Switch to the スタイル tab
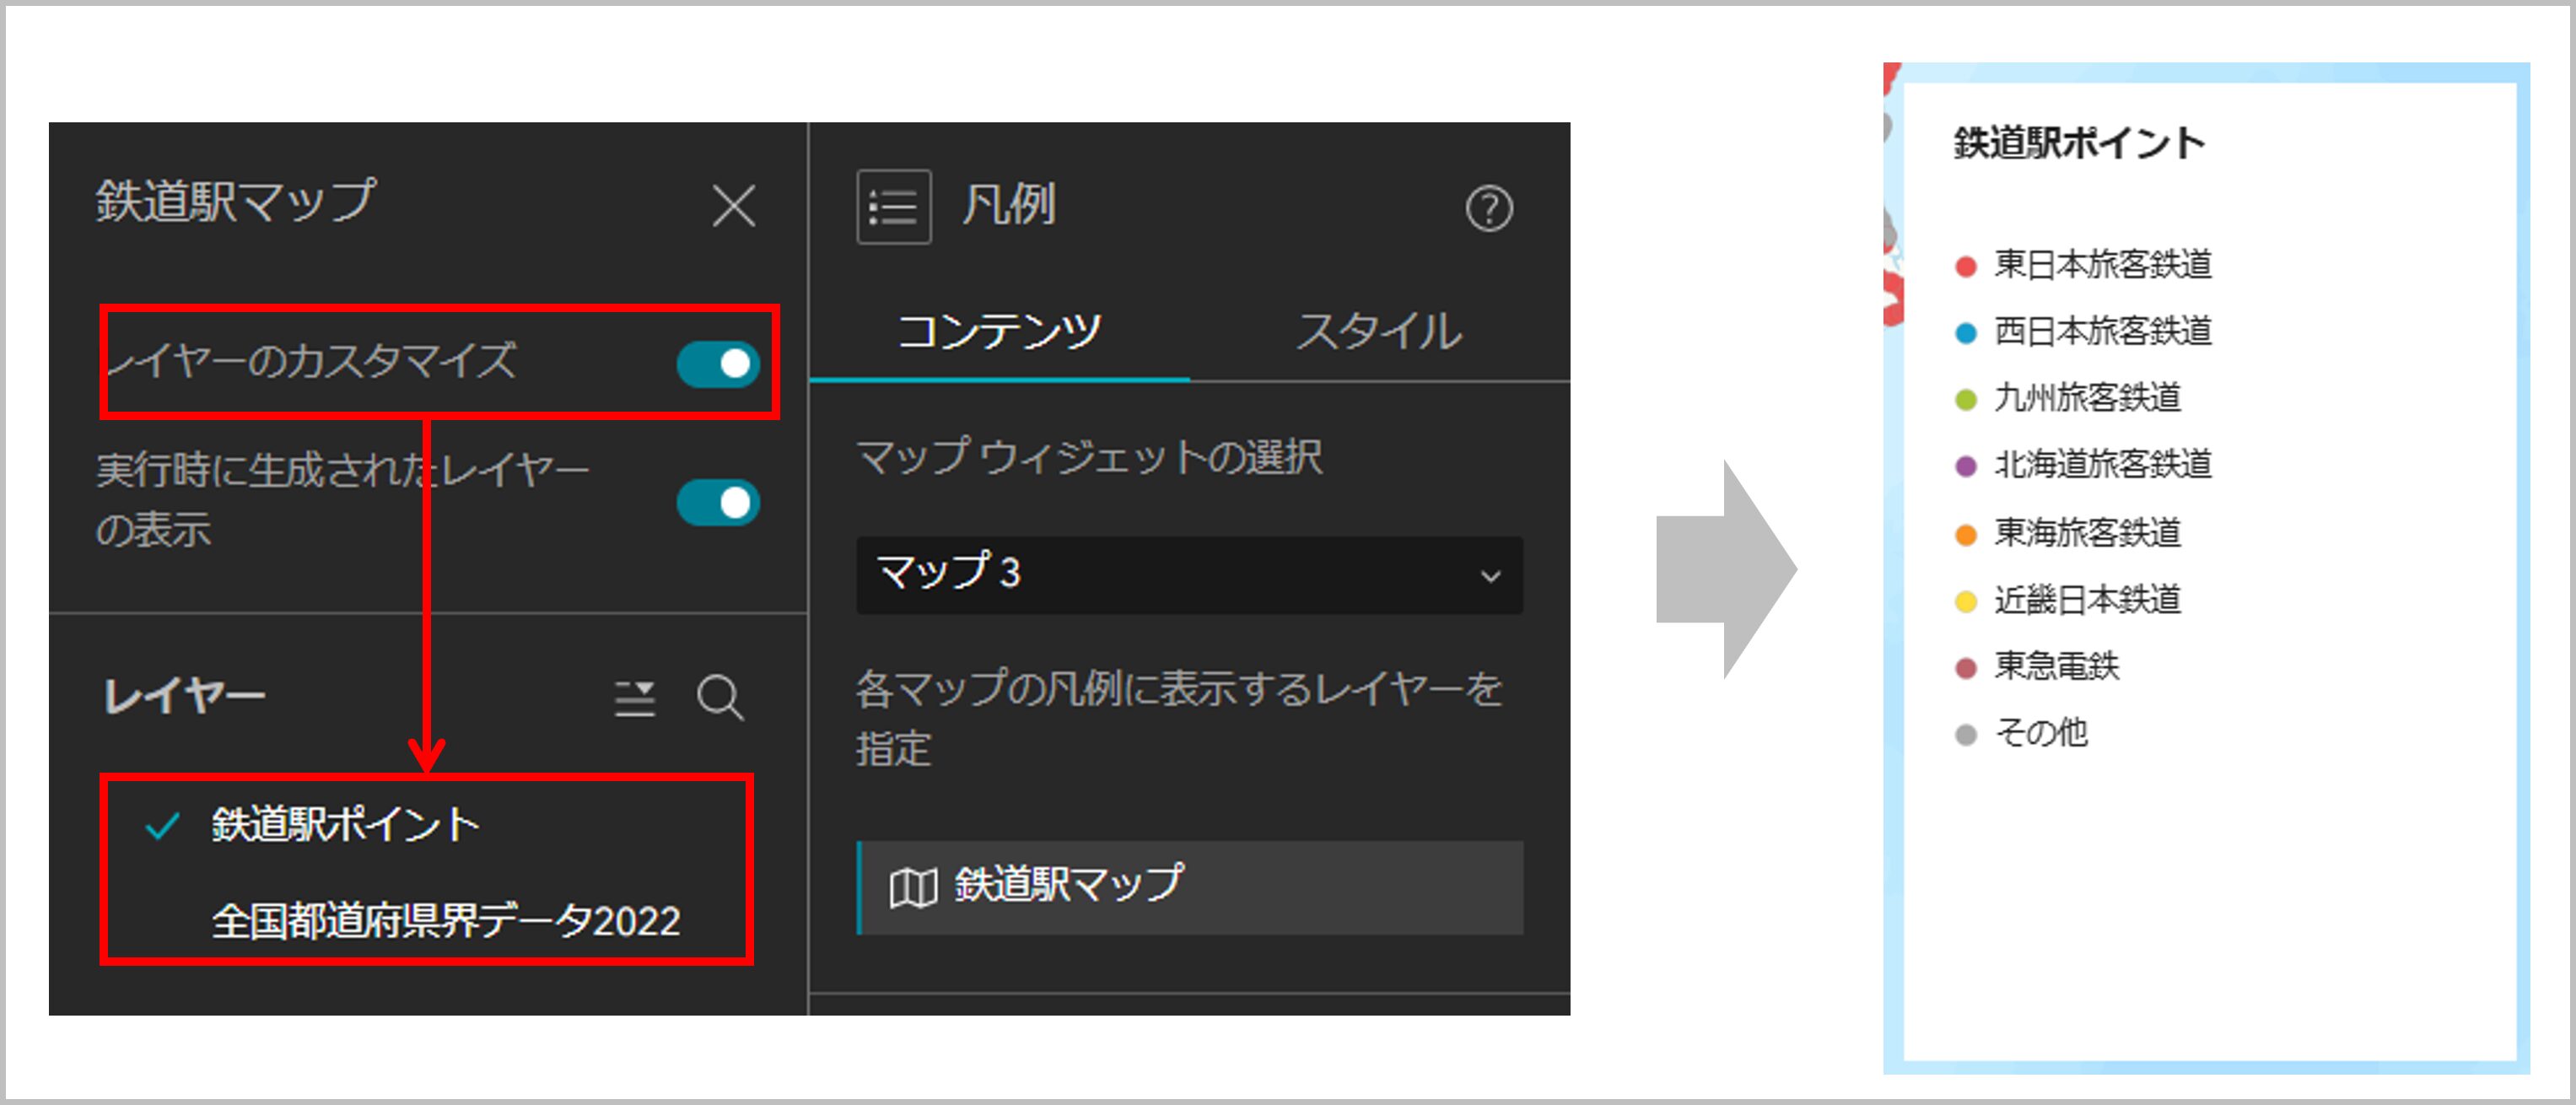2576x1105 pixels. (1379, 331)
